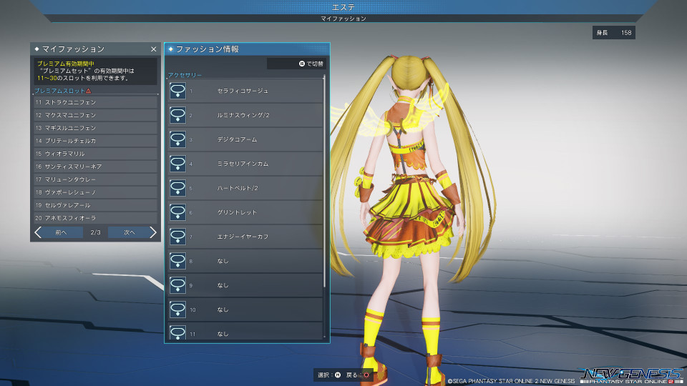This screenshot has width=687, height=386.
Task: Select slot 14 ブリテールチェルカ
Action: (95, 141)
